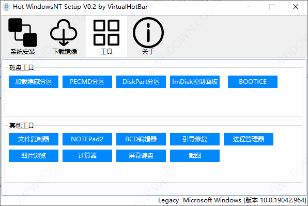
Task: Click the 截图 screenshot button
Action: 195,156
